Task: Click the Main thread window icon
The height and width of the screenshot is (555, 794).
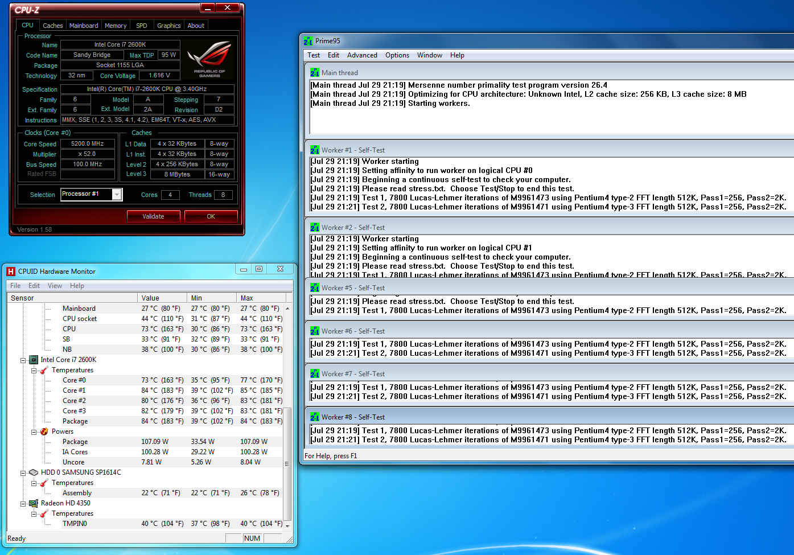Action: [x=315, y=73]
